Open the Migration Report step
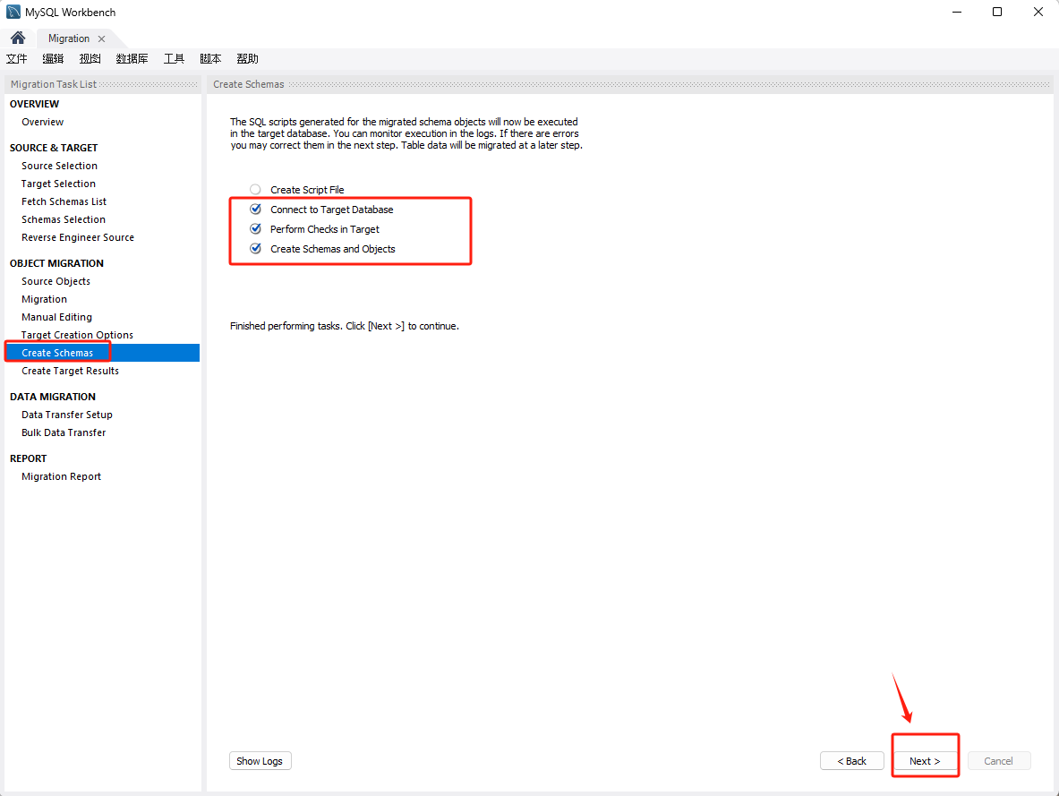The width and height of the screenshot is (1059, 796). click(x=61, y=476)
